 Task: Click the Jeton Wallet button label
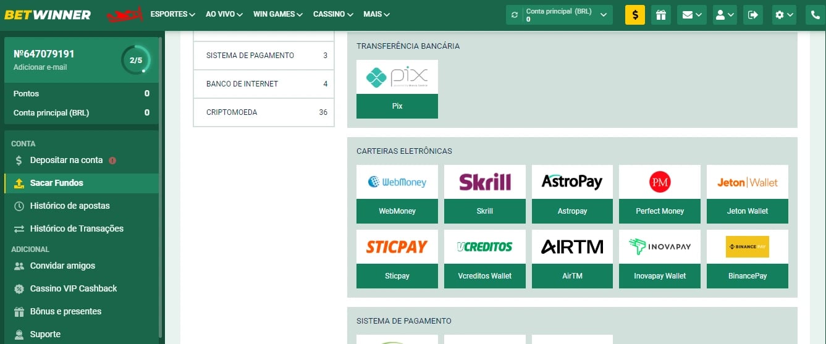(x=748, y=211)
